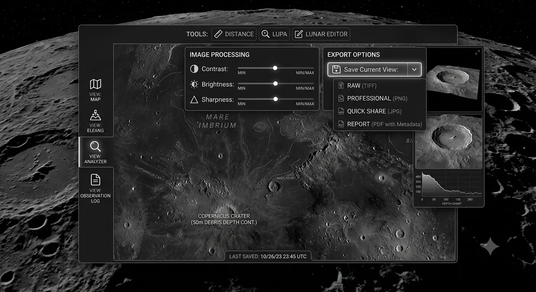The width and height of the screenshot is (536, 292).
Task: Click the DEPTH CHART caption
Action: [x=452, y=204]
